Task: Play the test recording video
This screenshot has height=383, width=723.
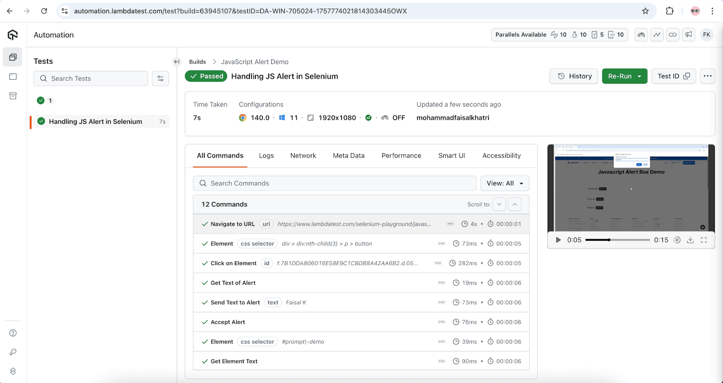Action: click(x=558, y=240)
